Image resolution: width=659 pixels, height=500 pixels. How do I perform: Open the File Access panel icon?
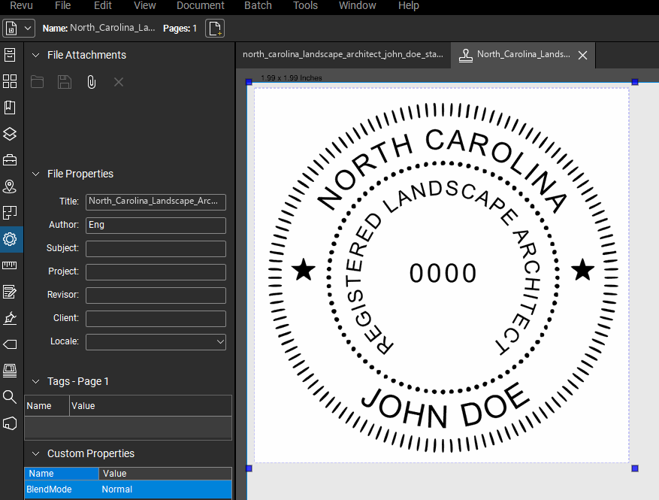click(10, 55)
